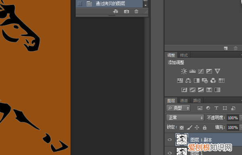Add Color Lookup grid adjustment

[x=221, y=80]
